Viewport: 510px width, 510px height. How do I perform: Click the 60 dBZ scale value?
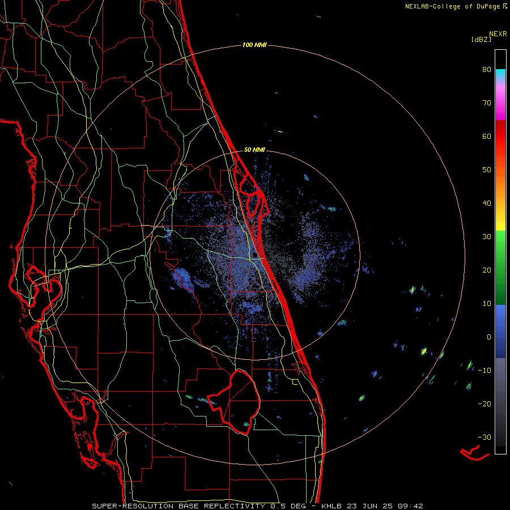[487, 136]
